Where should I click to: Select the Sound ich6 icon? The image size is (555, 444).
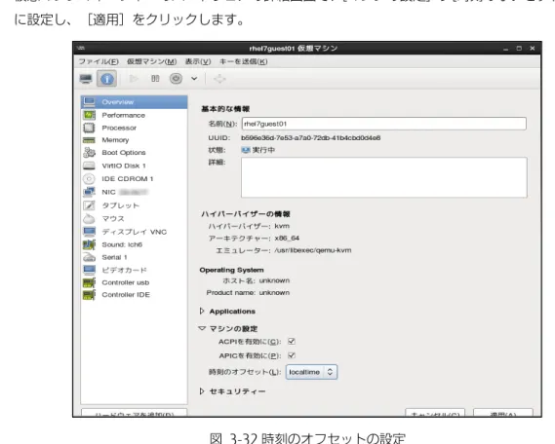pyautogui.click(x=89, y=244)
